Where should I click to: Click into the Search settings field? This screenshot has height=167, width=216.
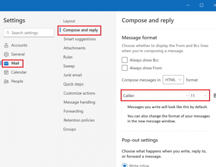pyautogui.click(x=31, y=33)
